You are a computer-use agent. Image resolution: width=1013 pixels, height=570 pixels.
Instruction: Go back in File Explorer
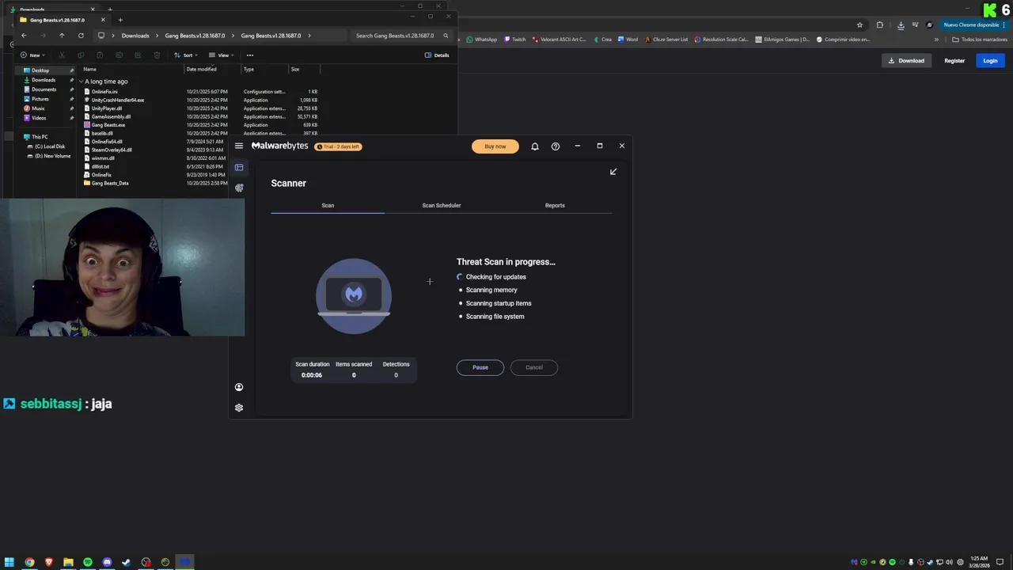point(24,36)
